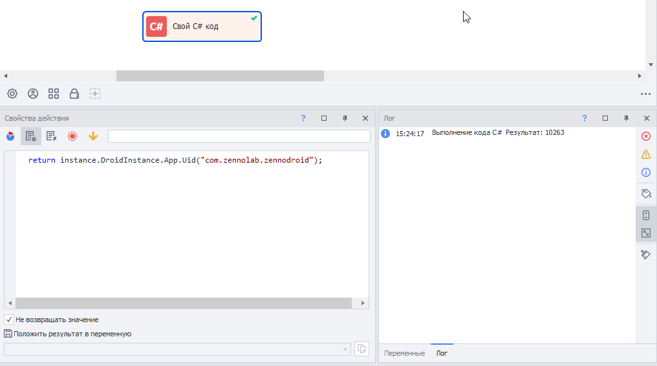The width and height of the screenshot is (657, 366).
Task: Open the result variable dropdown
Action: click(x=345, y=349)
